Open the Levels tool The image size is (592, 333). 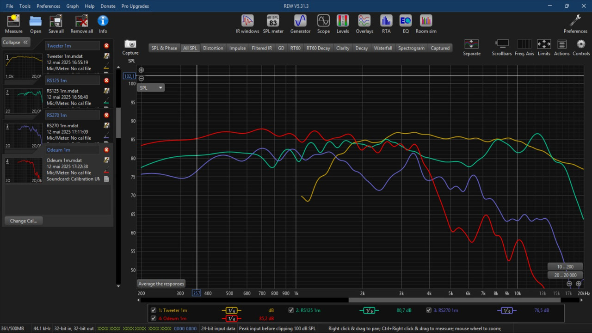coord(343,21)
